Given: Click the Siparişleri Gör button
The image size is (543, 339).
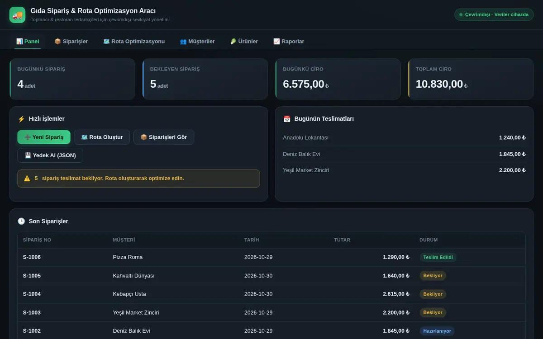Looking at the screenshot, I should (164, 137).
